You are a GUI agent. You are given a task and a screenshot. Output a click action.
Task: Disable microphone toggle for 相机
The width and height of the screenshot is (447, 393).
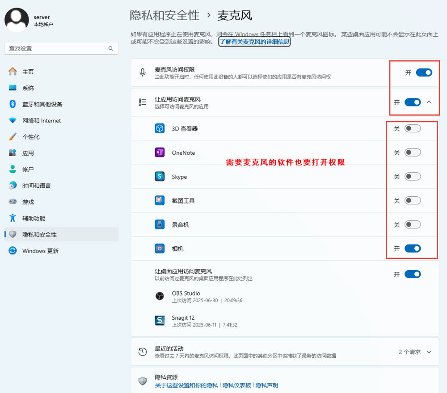[x=413, y=249]
